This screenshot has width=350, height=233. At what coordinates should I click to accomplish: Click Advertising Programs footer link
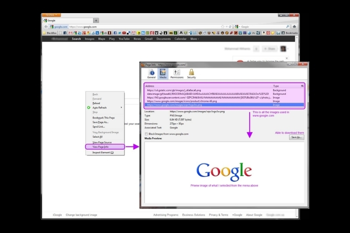tap(166, 215)
